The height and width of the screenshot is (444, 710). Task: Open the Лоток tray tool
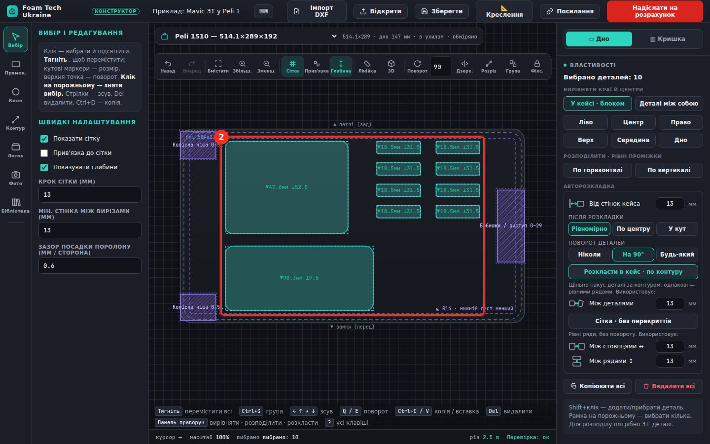click(15, 150)
